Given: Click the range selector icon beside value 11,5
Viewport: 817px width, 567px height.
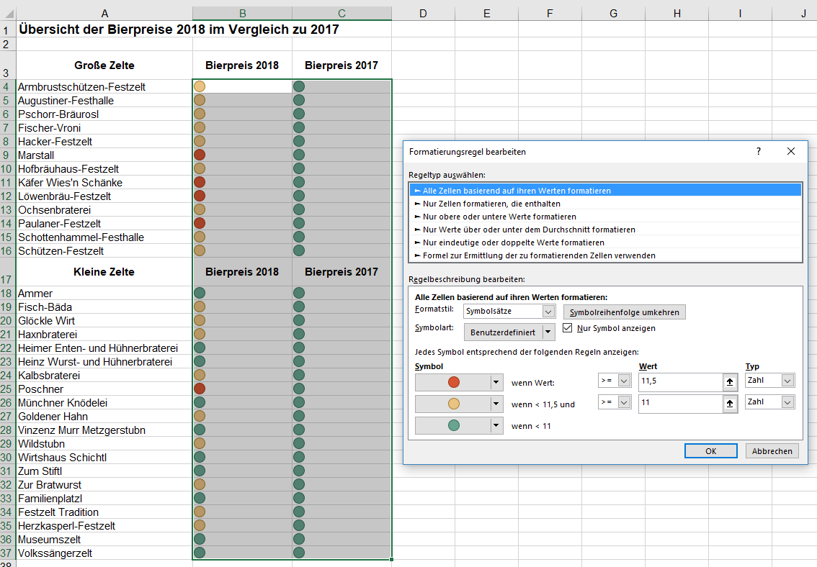Looking at the screenshot, I should pos(730,382).
